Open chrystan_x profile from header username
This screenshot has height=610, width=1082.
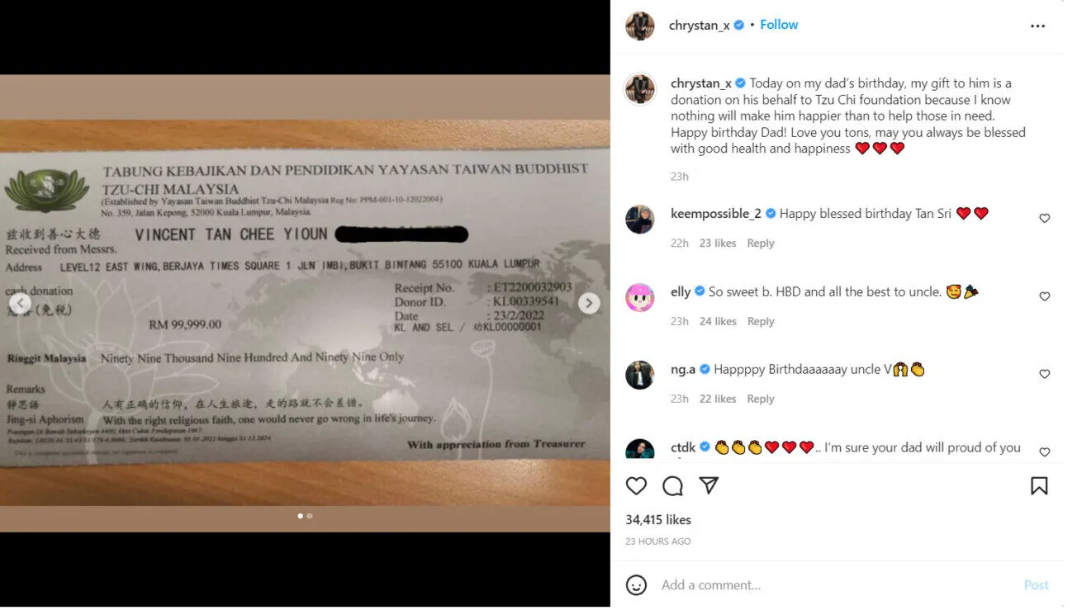coord(699,26)
